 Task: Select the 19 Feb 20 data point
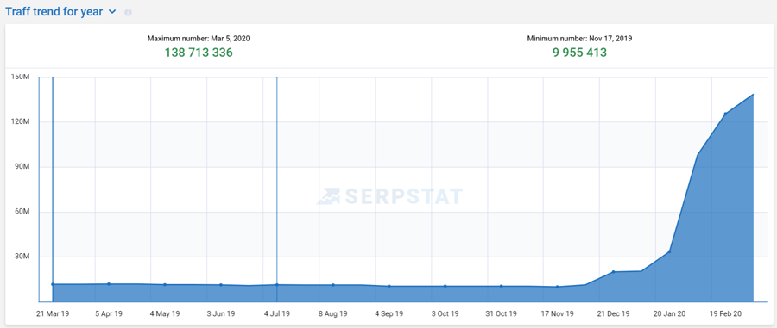[x=725, y=114]
